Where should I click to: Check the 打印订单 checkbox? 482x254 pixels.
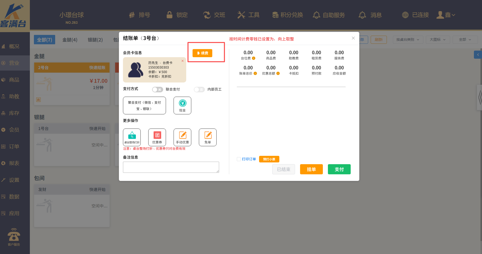tap(239, 159)
